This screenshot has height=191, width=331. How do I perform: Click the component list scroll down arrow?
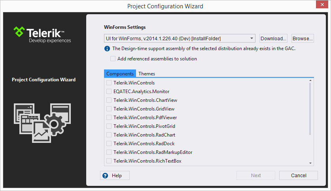pos(310,163)
